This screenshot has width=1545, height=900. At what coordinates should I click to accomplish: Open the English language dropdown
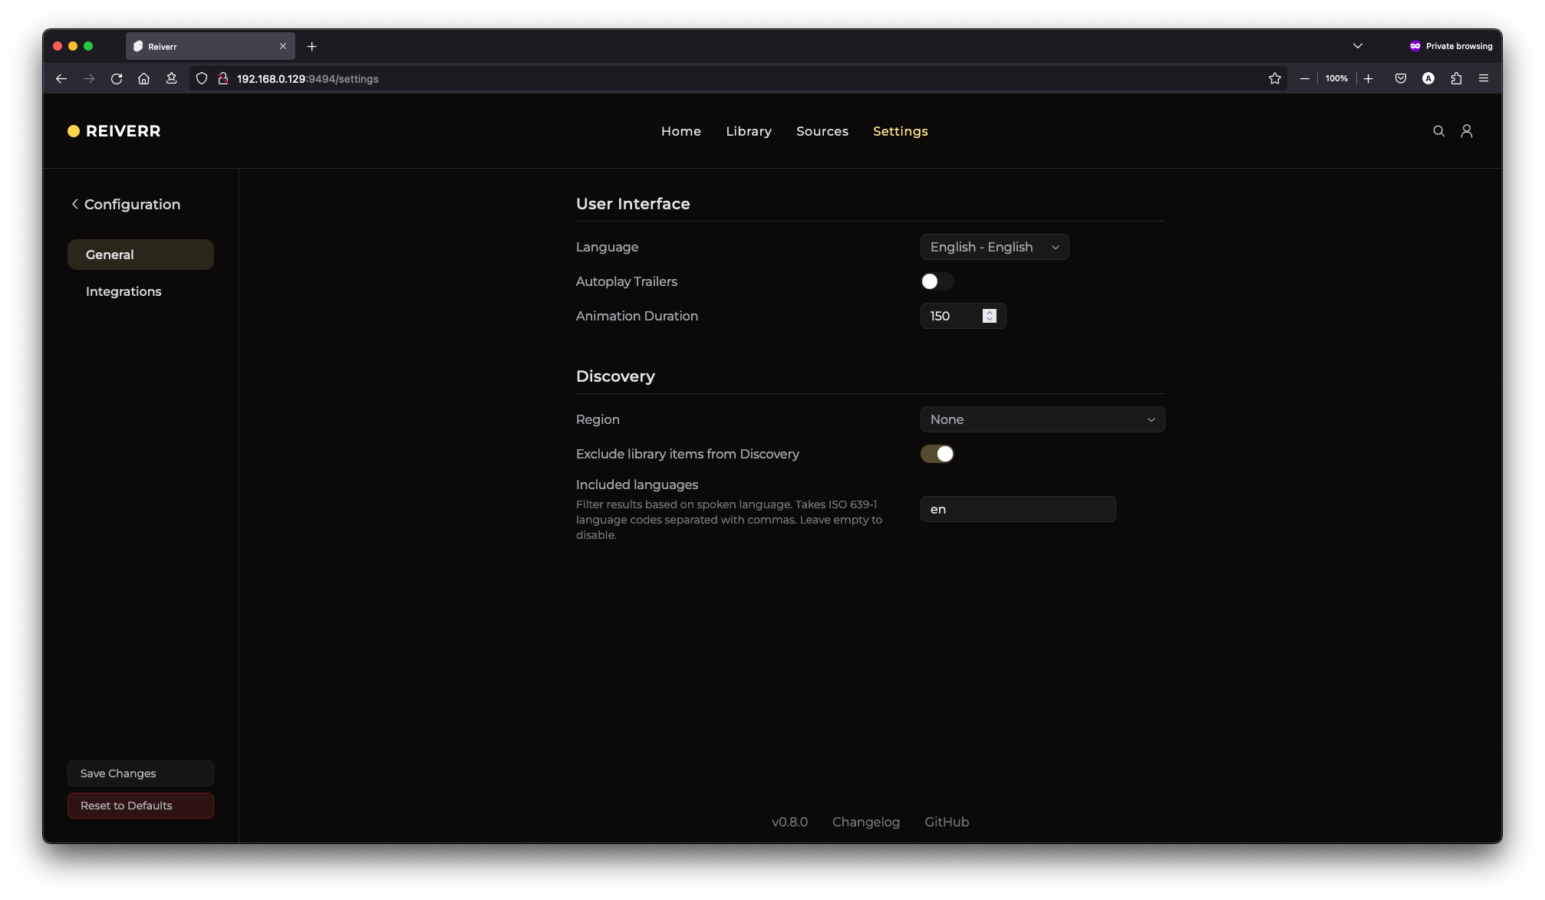coord(993,246)
